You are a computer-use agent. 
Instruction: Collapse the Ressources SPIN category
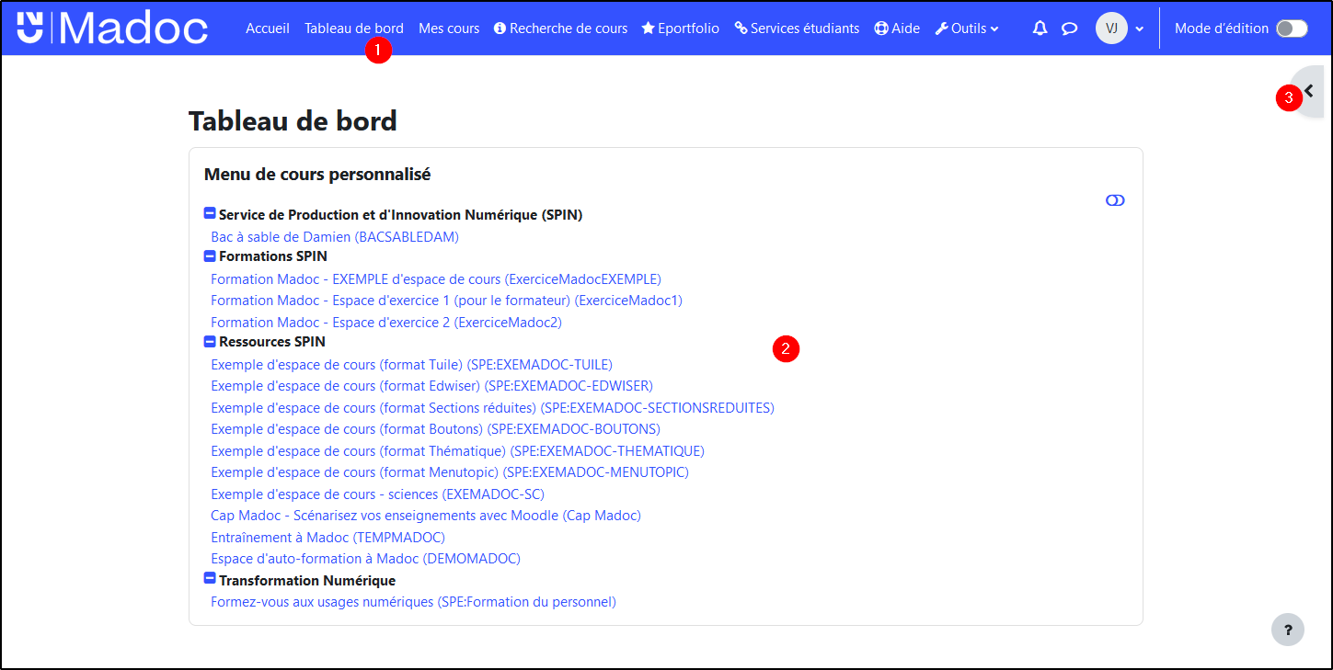pos(210,342)
